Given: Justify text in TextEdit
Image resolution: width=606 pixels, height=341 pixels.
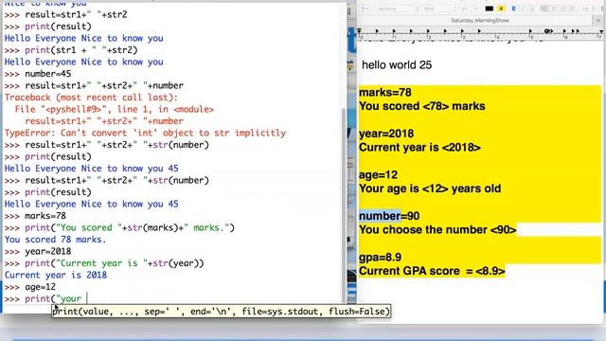Looking at the screenshot, I should [572, 9].
